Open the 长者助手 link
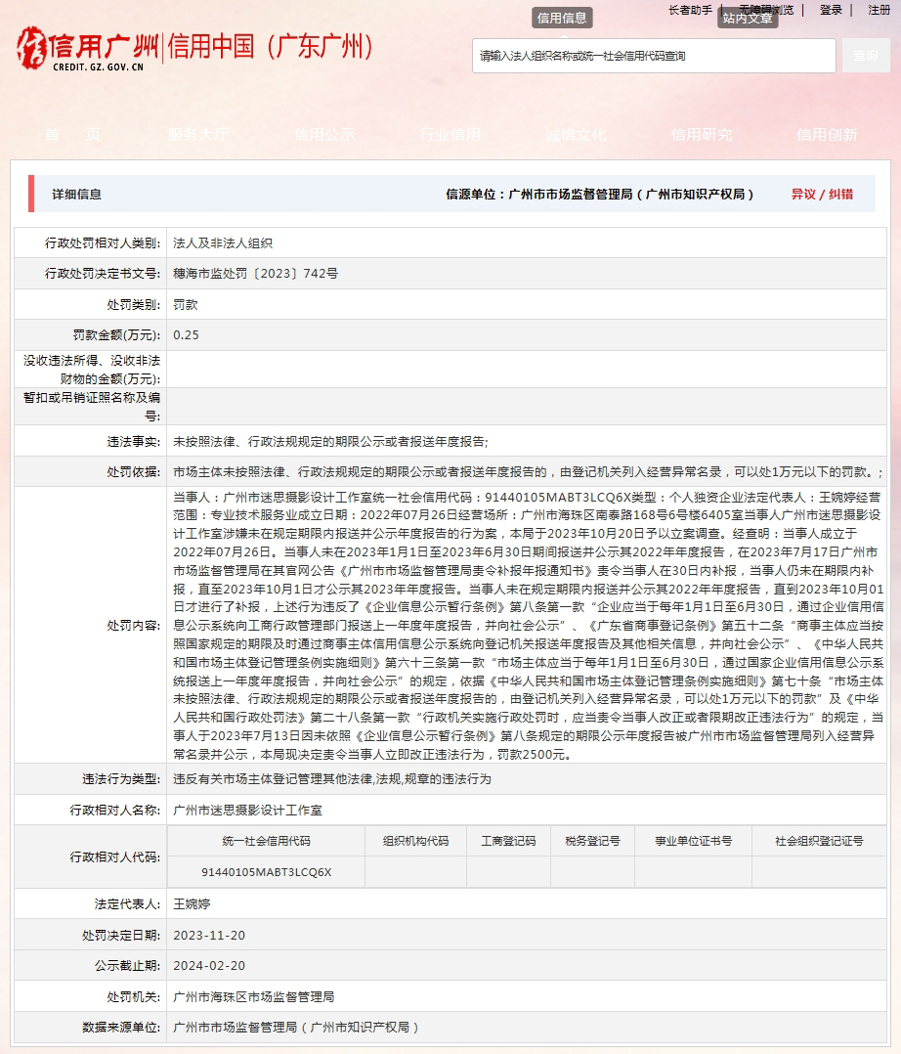The image size is (901, 1054). [690, 10]
